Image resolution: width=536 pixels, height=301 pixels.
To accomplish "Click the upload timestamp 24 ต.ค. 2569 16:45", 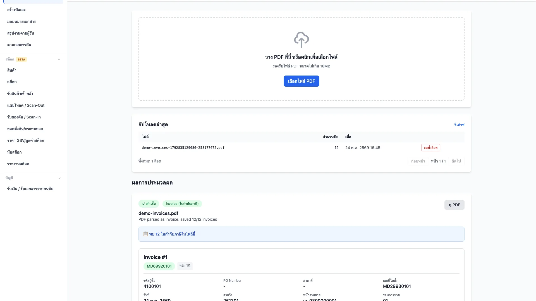I will click(x=363, y=148).
